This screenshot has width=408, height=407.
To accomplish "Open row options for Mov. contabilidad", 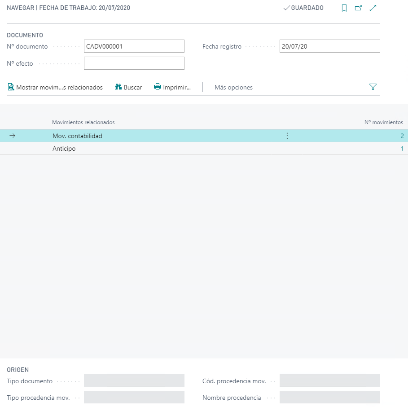I will click(x=287, y=136).
